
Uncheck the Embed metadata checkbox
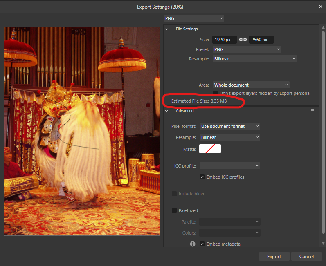click(x=202, y=244)
